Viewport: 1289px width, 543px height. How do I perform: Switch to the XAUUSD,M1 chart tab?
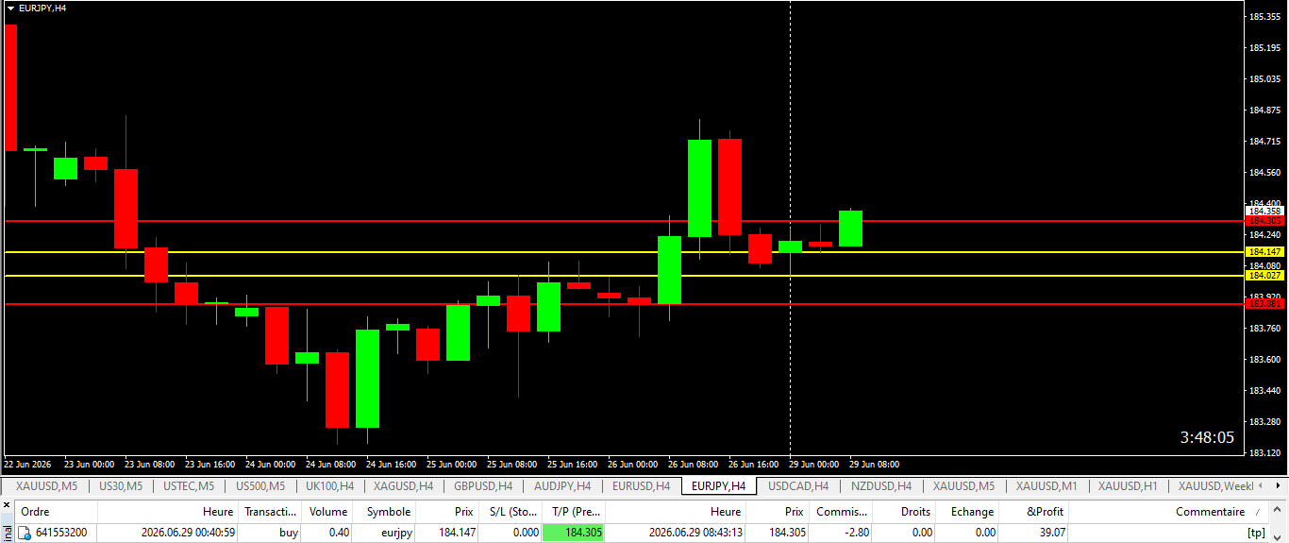click(1046, 486)
